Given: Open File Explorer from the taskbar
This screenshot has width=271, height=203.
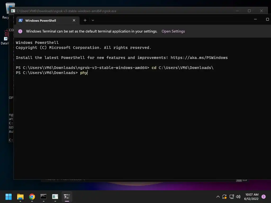Looking at the screenshot, I should click(20, 197).
